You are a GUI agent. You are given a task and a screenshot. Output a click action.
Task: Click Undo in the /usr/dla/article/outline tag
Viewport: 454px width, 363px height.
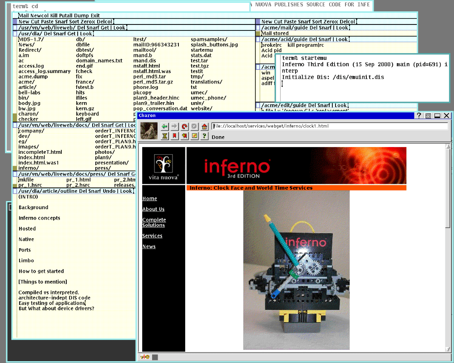(109, 191)
